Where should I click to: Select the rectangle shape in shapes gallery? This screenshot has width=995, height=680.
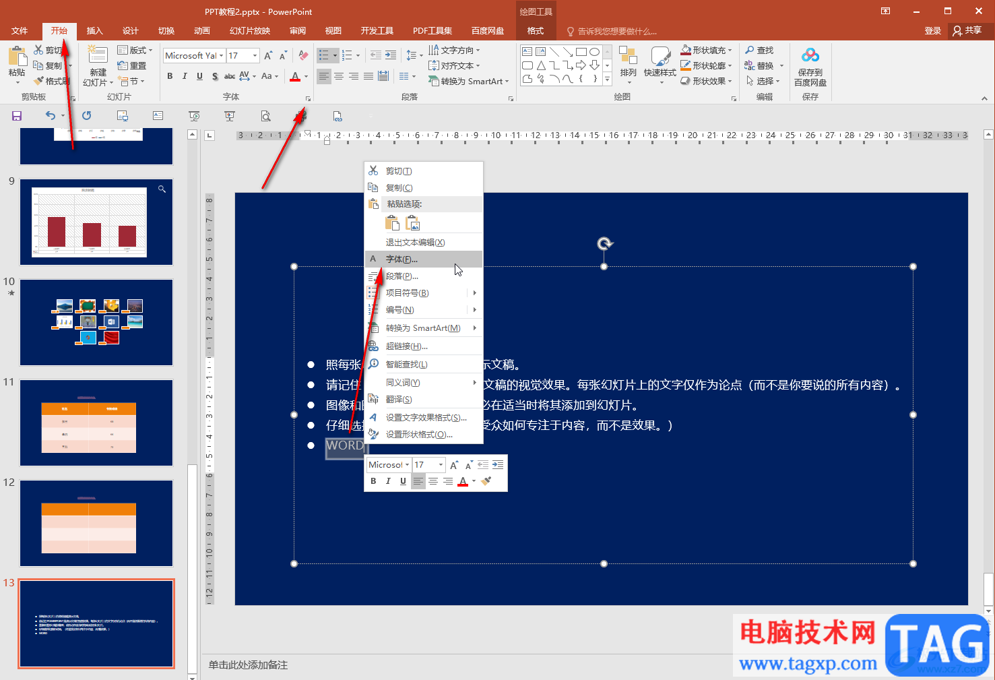pyautogui.click(x=581, y=51)
